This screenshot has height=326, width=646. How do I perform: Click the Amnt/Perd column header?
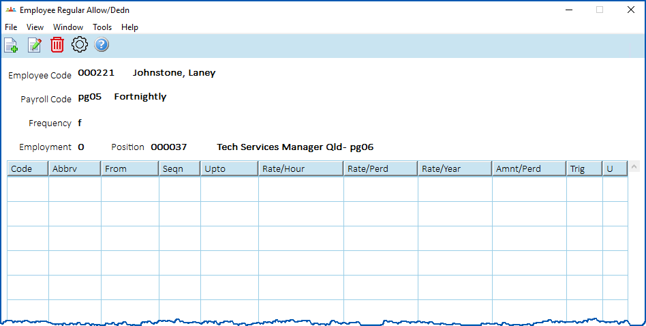click(529, 168)
